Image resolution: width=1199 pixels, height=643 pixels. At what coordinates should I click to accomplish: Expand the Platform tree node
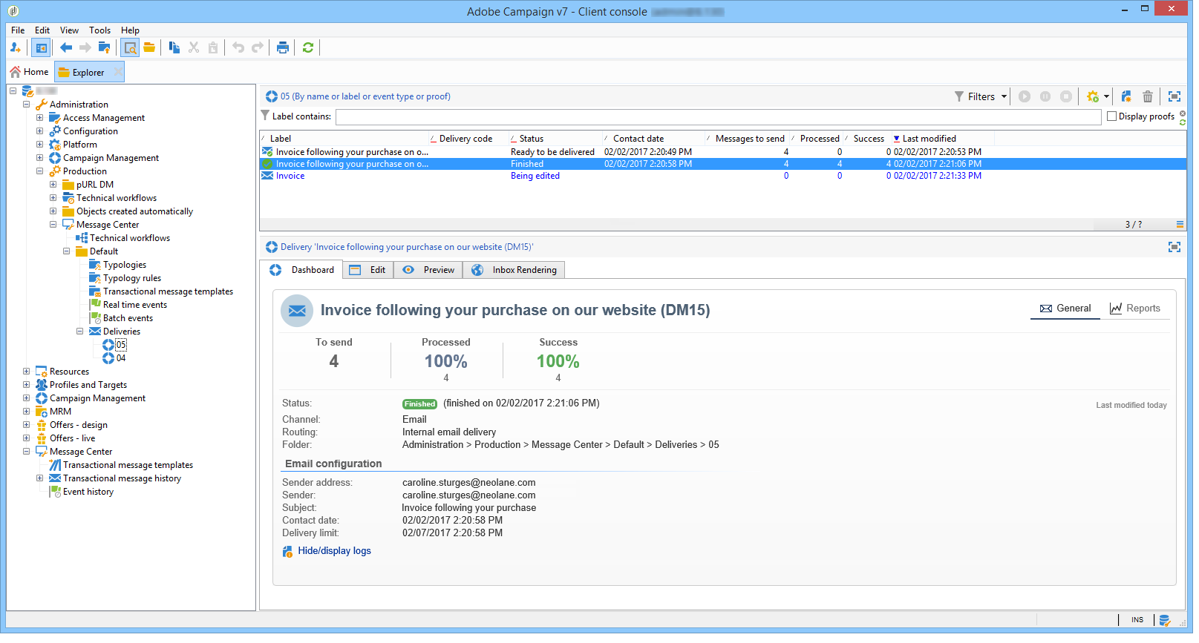(40, 145)
